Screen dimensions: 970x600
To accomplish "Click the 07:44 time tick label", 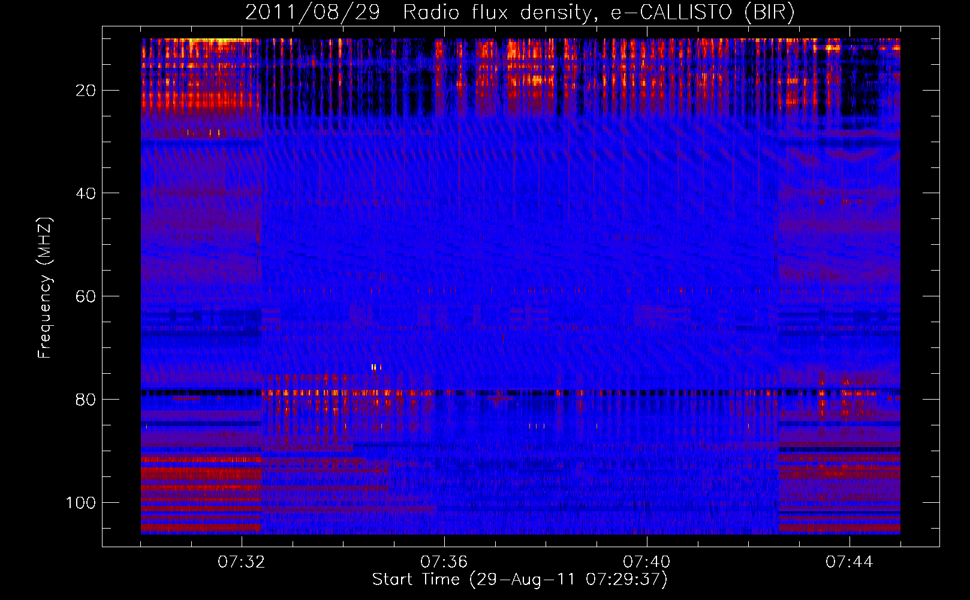I will [849, 562].
